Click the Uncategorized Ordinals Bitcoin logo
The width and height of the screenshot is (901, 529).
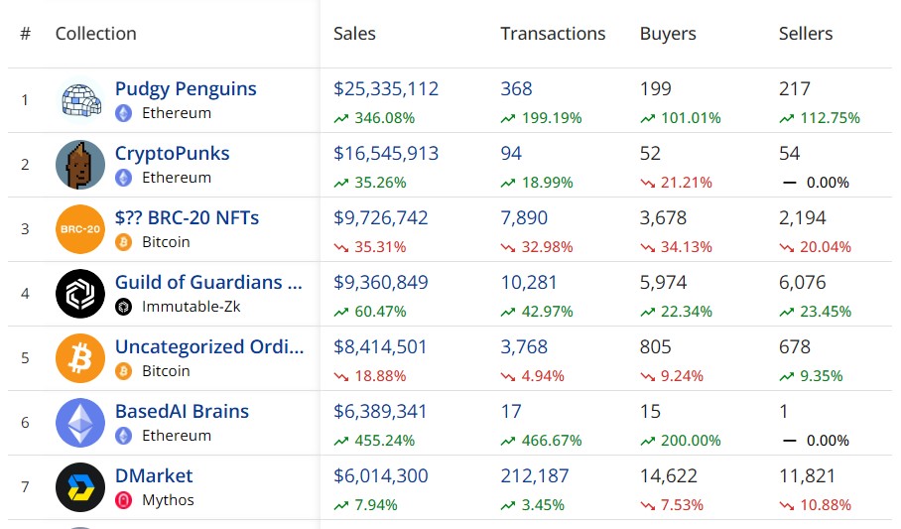[x=80, y=358]
